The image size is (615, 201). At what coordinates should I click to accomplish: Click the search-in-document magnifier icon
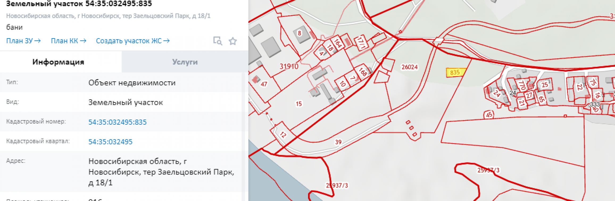[218, 41]
